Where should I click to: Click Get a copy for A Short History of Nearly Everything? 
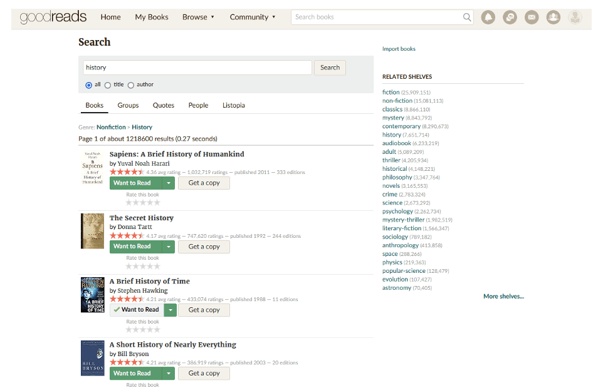(x=204, y=374)
